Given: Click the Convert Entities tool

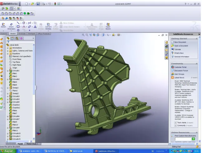Looking at the screenshot, I should (48, 26).
